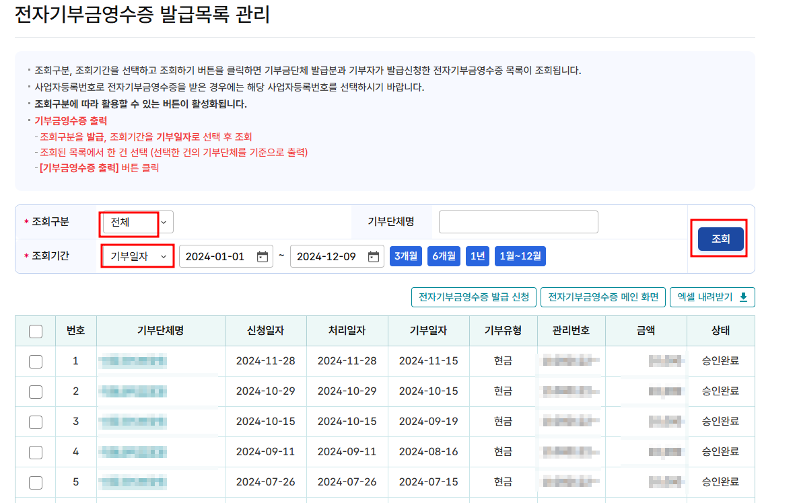Click the 번호 column header
Viewport: 797px width, 503px height.
[76, 331]
